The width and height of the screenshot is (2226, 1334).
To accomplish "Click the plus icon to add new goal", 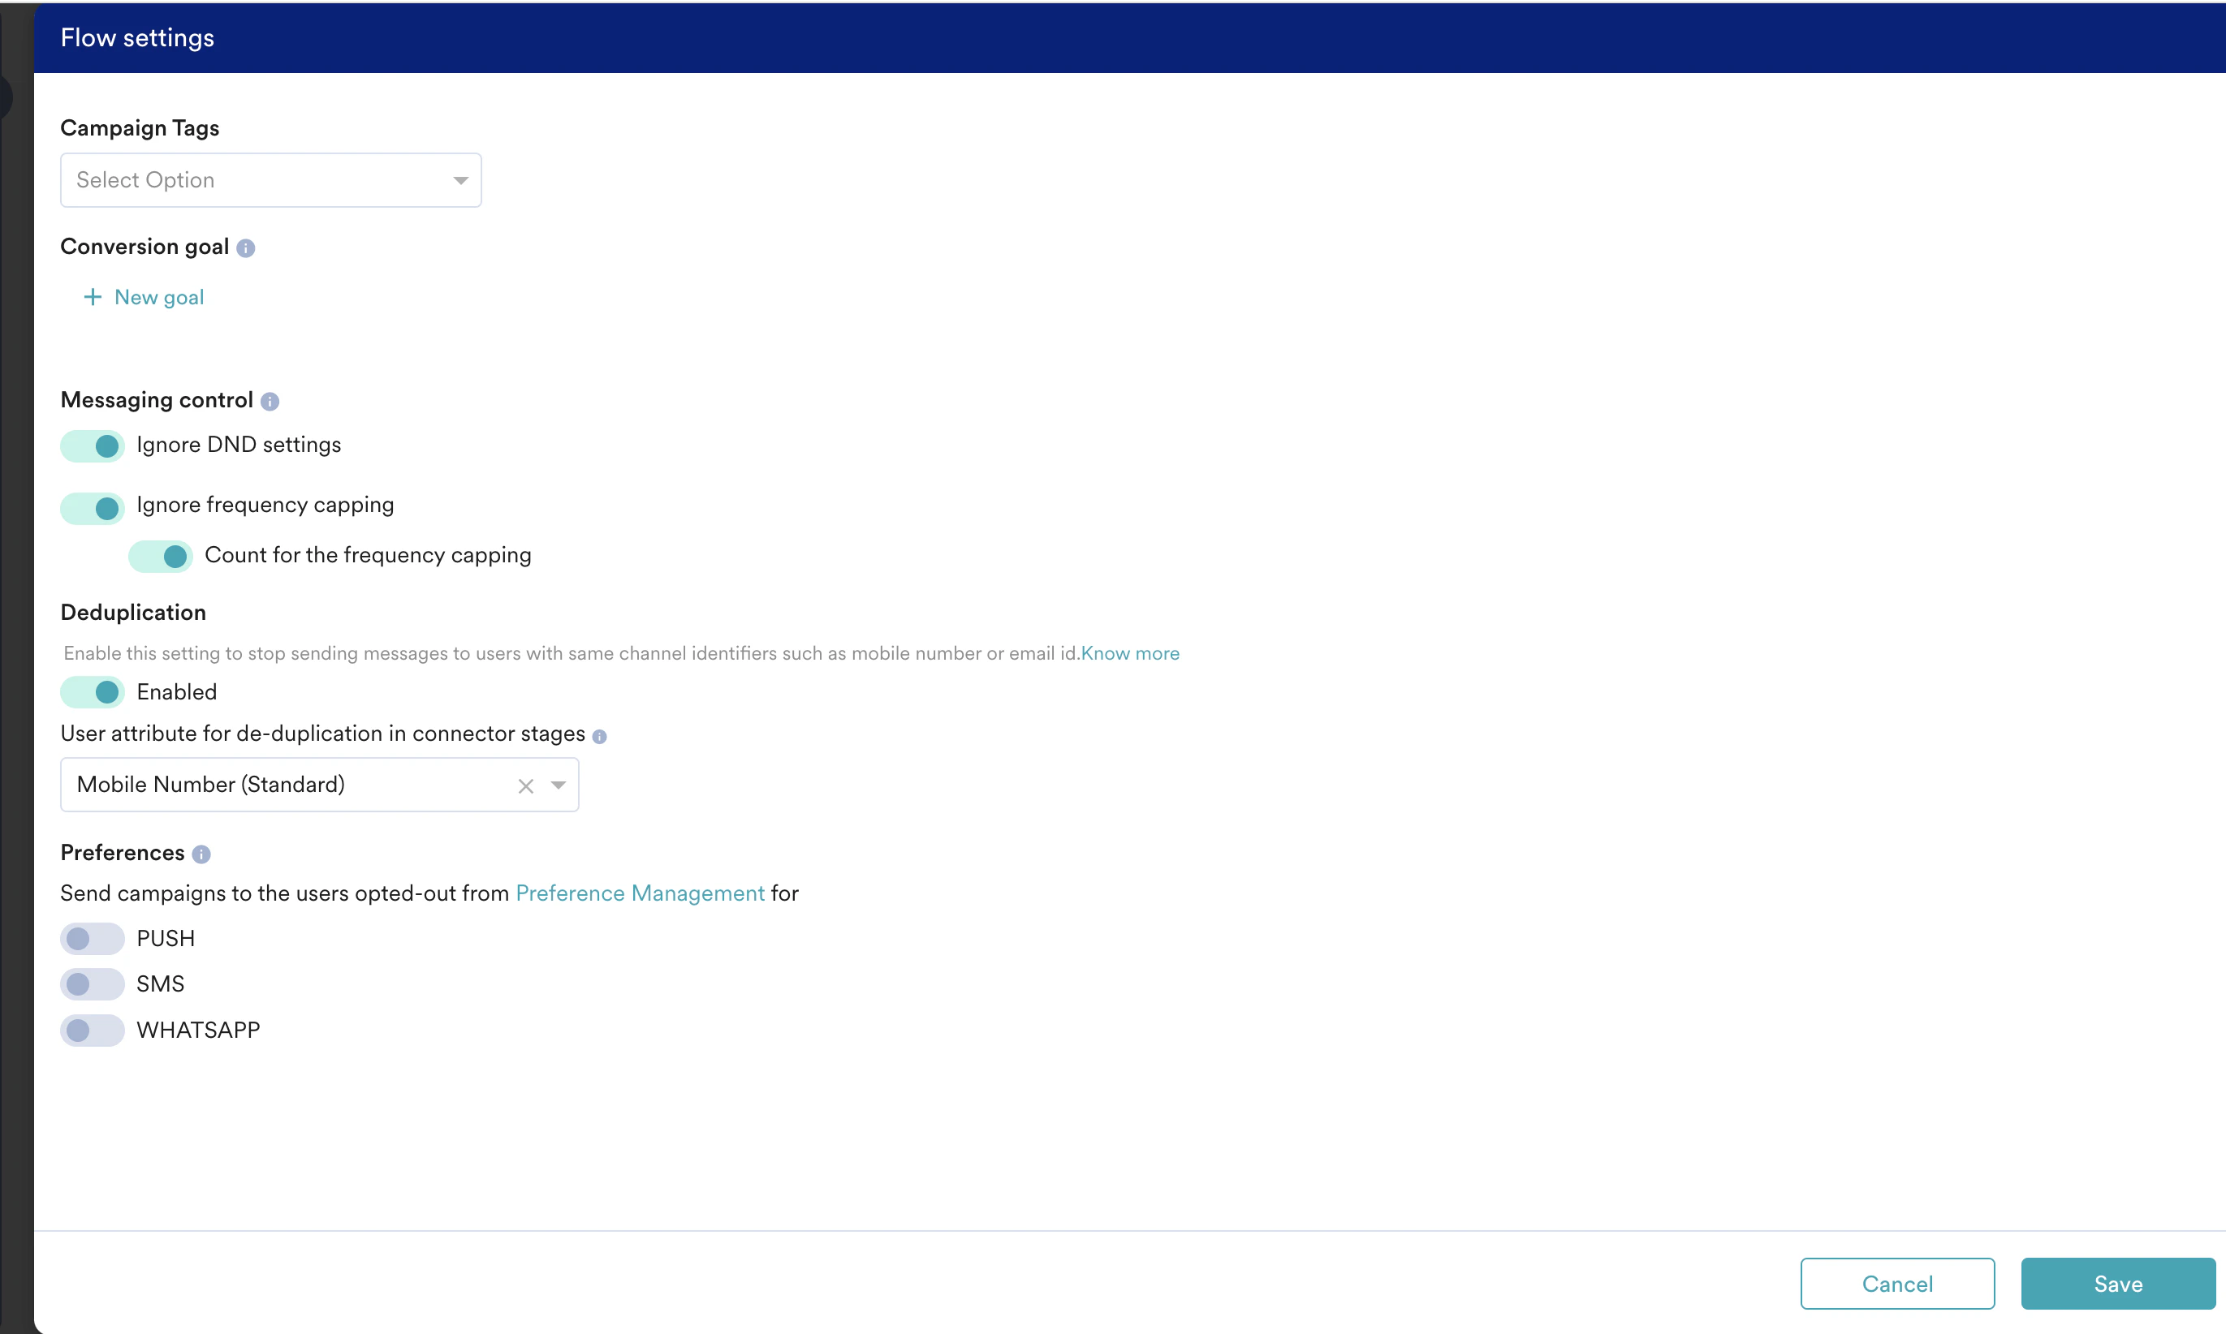I will [x=92, y=297].
